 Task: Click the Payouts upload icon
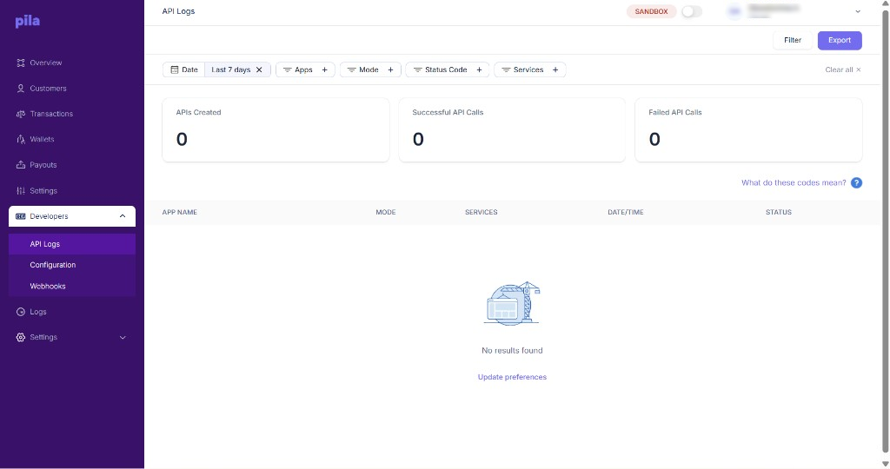(x=21, y=165)
